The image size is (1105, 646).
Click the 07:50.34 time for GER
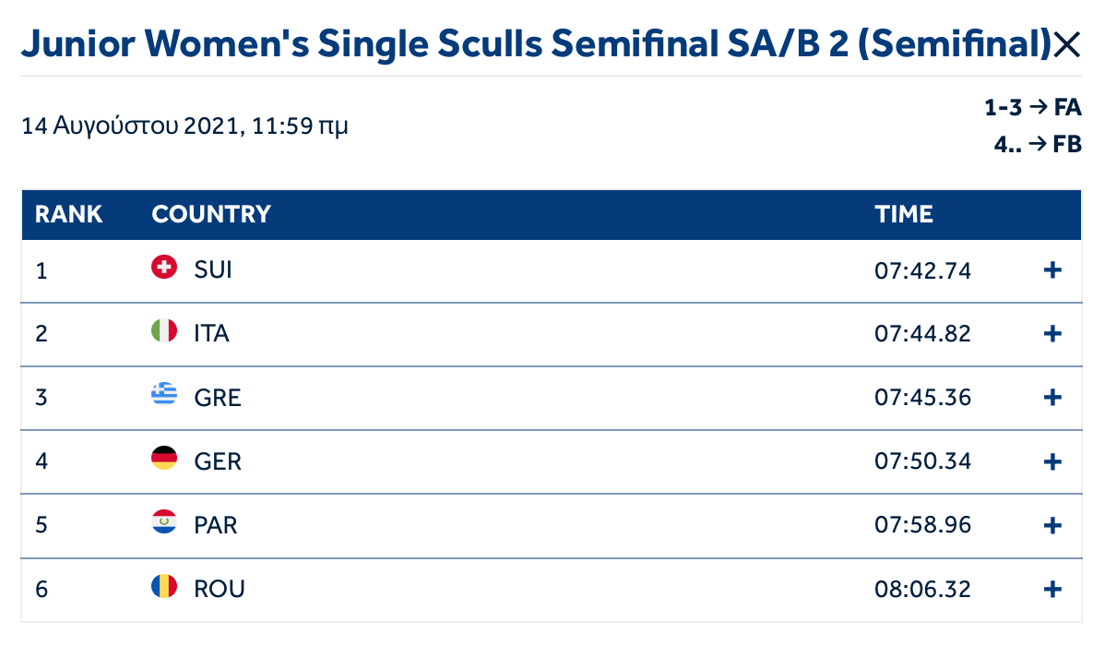[922, 461]
